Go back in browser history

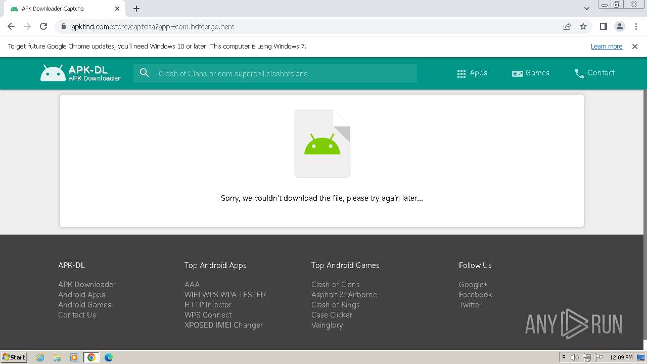point(11,26)
